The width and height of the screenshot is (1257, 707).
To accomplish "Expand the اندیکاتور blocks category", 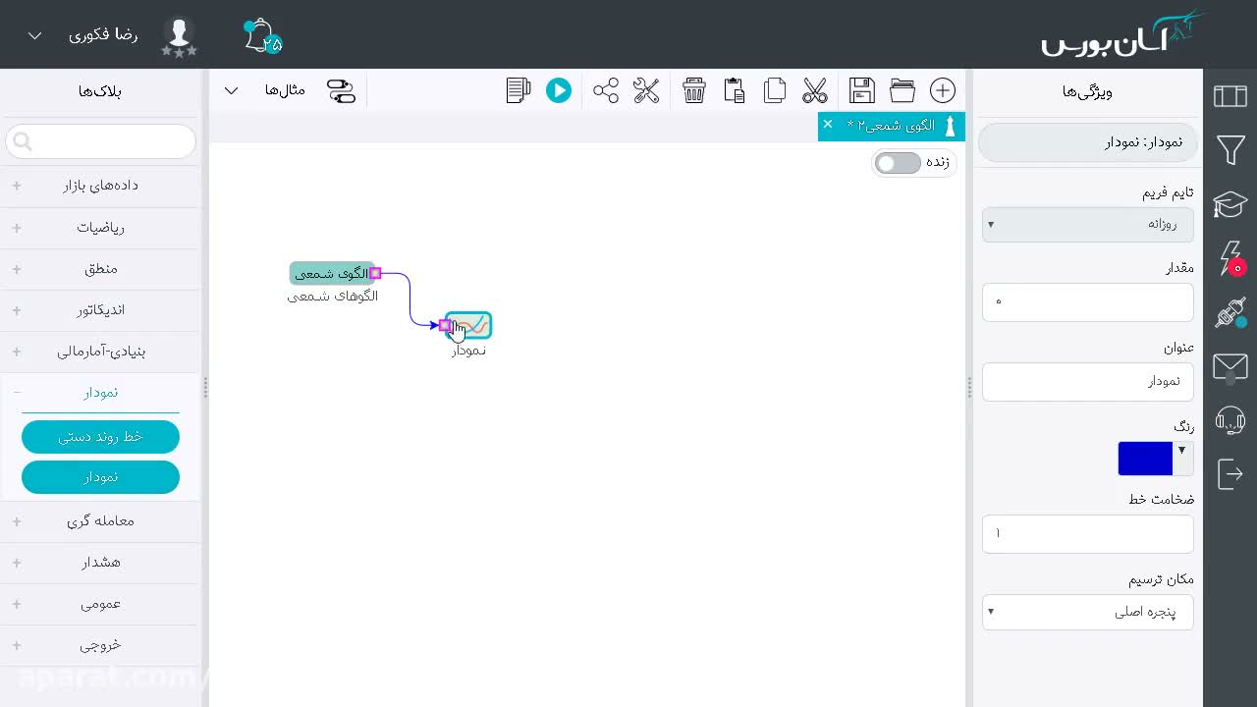I will tap(100, 310).
